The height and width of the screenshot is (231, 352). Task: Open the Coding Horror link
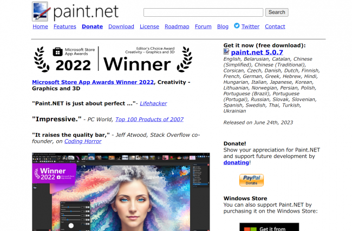[x=83, y=141]
